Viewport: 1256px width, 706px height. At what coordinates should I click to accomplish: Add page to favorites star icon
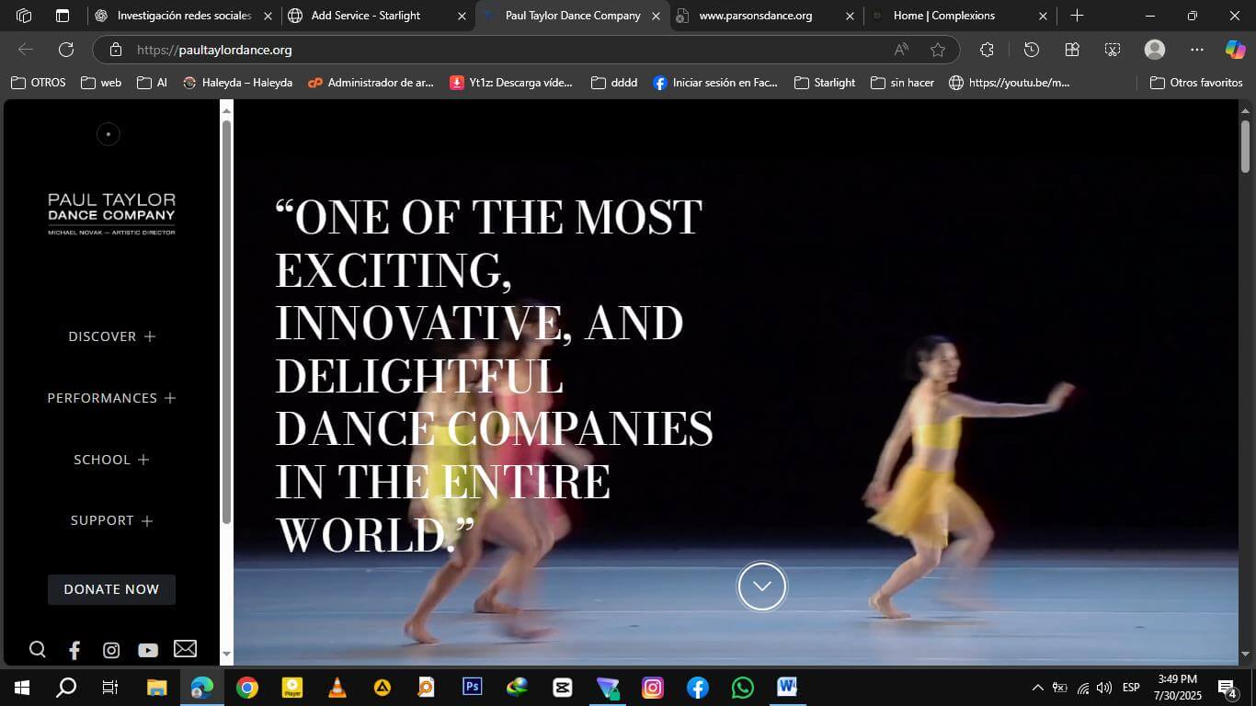[x=937, y=50]
